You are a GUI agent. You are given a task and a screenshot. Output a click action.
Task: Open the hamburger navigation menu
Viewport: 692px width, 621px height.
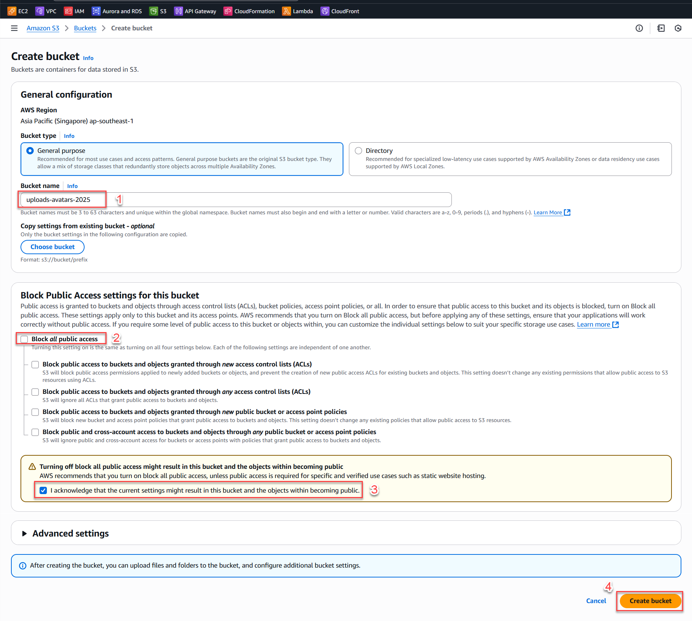point(14,28)
